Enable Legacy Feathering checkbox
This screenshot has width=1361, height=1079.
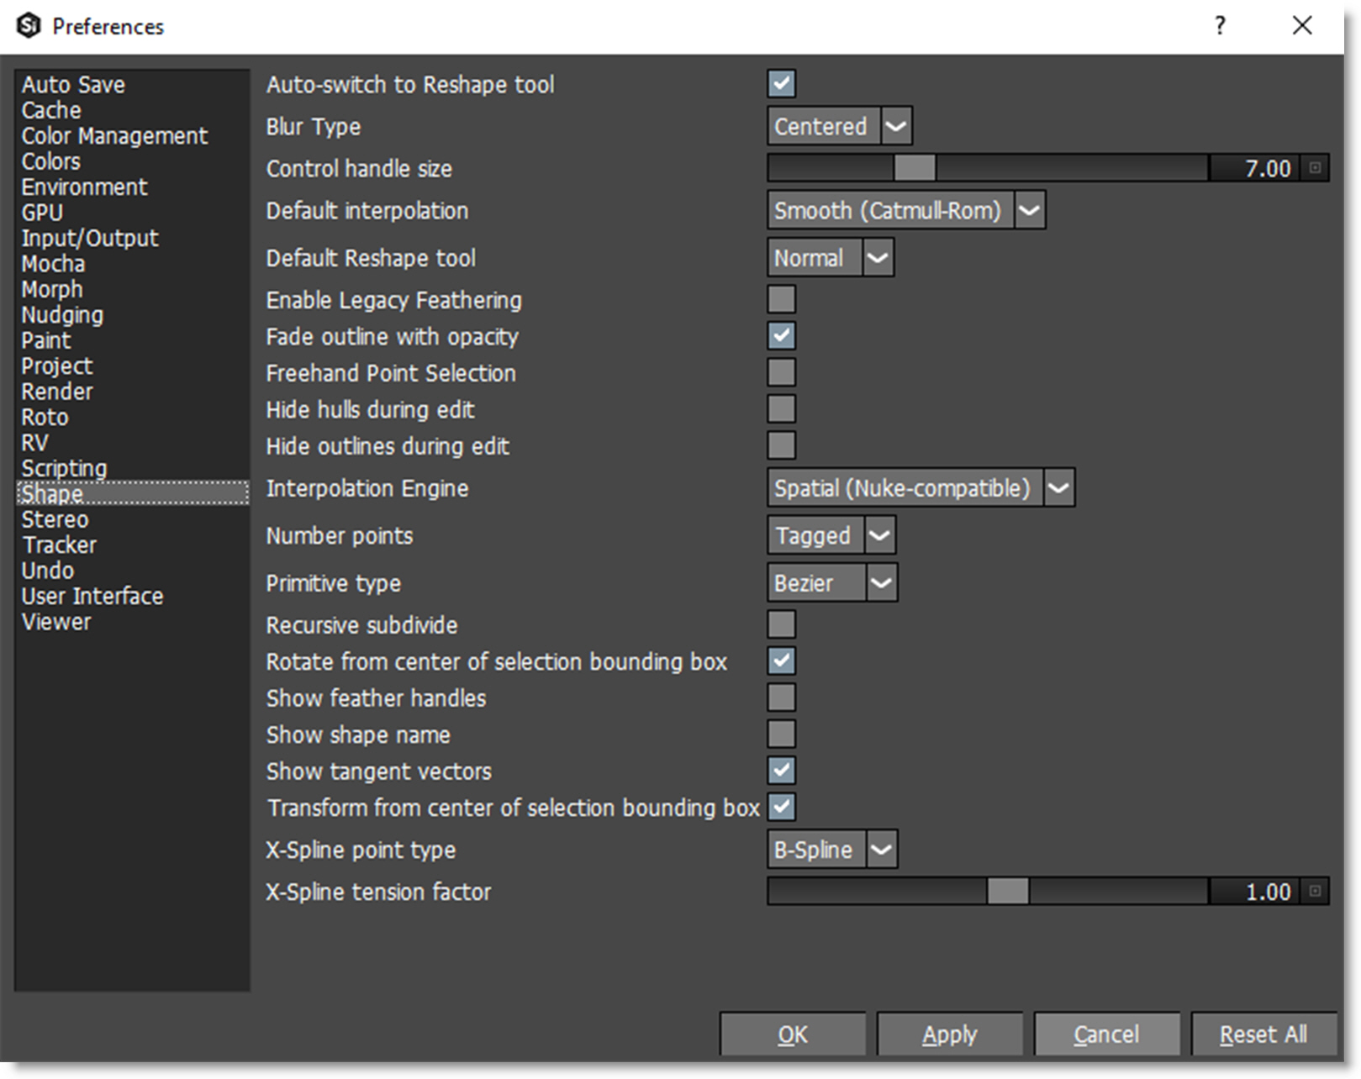(x=781, y=299)
